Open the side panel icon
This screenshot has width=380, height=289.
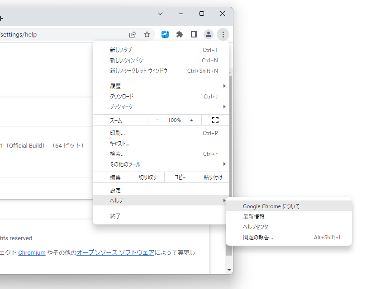point(194,34)
